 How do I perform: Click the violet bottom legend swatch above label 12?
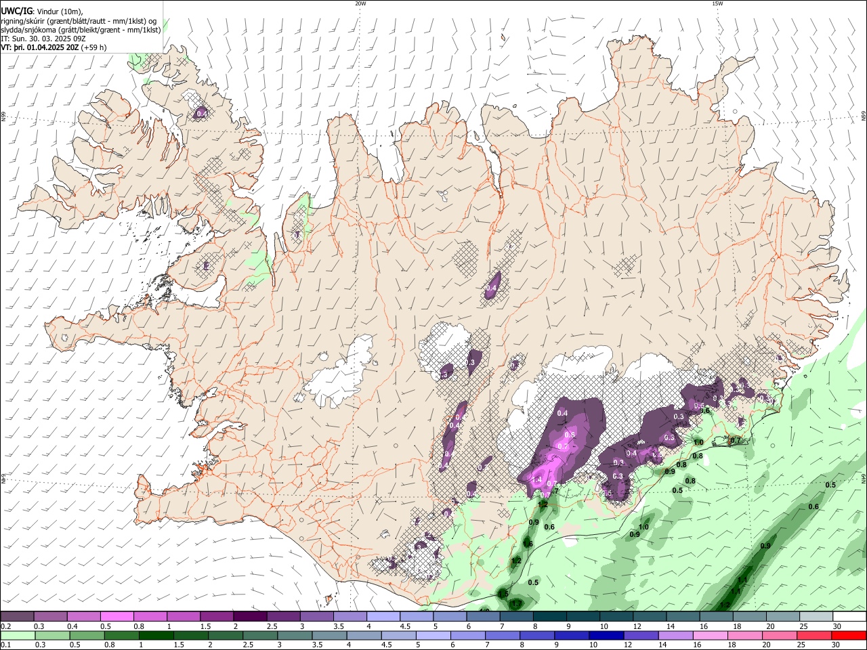pyautogui.click(x=641, y=636)
